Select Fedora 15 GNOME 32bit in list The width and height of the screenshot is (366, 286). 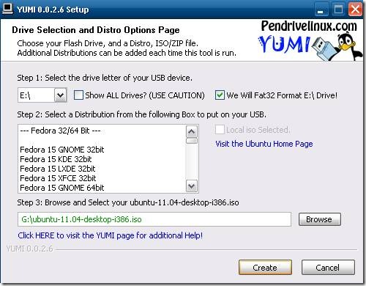point(62,150)
